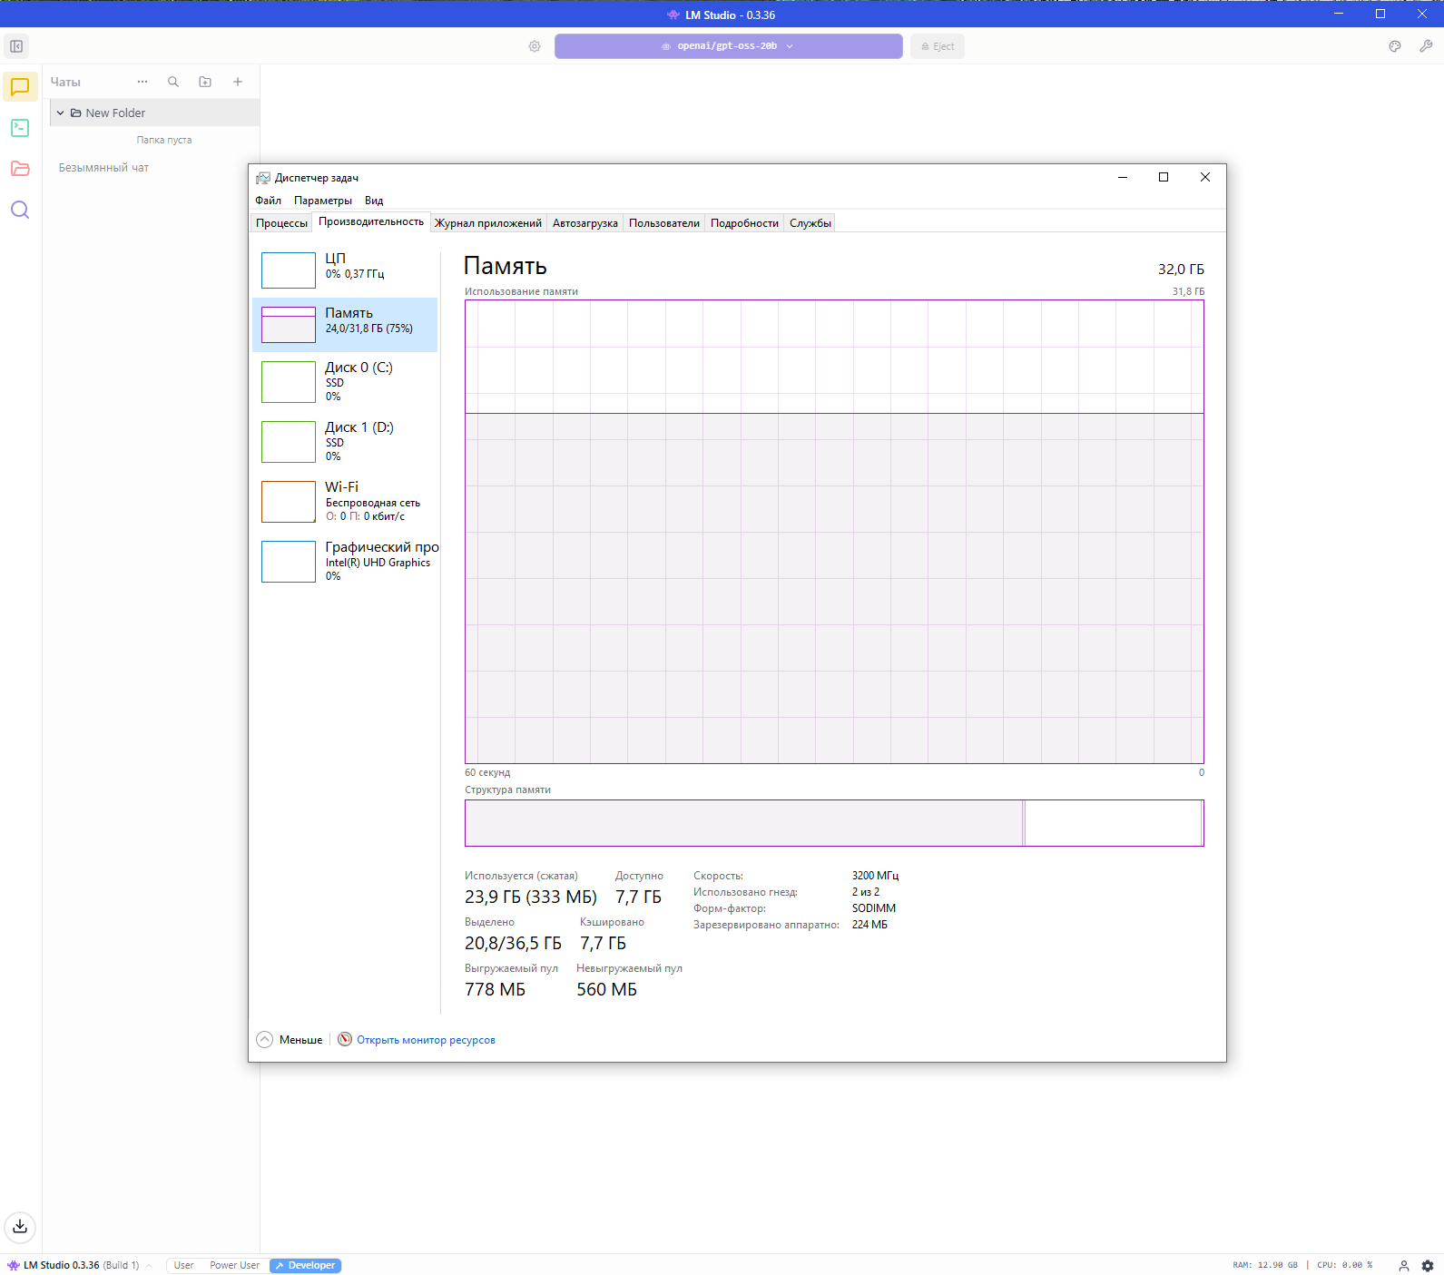Toggle the left sidebar panel icon

[x=16, y=46]
